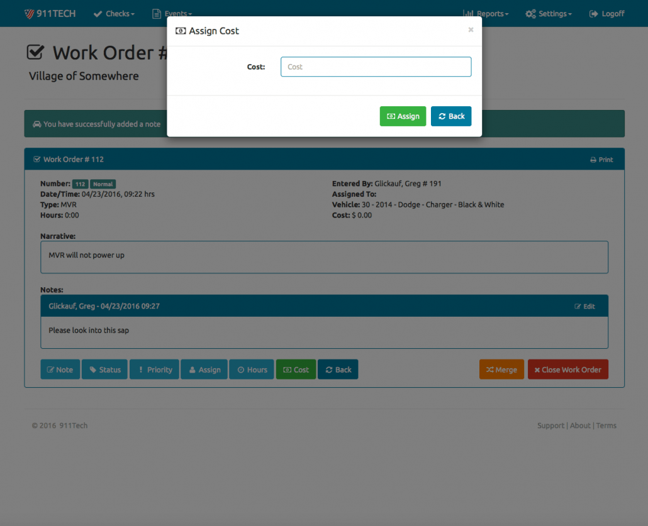Click the Print icon on work order
This screenshot has width=648, height=526.
[601, 160]
